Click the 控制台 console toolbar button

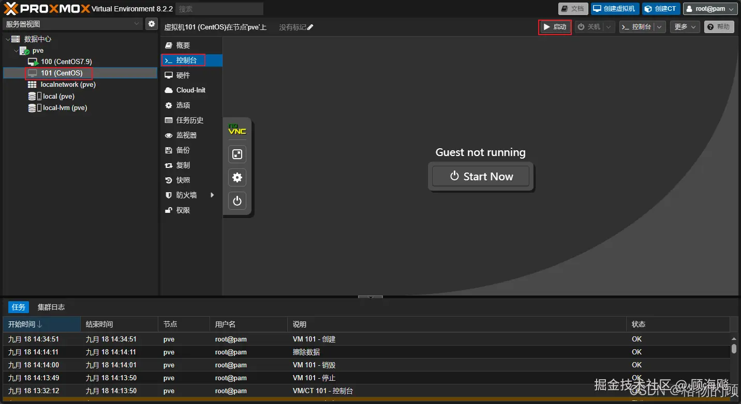coord(636,27)
